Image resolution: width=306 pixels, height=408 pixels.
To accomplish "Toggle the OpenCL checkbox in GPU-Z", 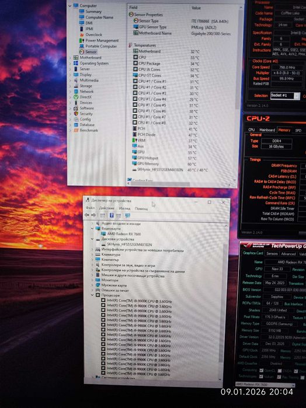I will 262,370.
